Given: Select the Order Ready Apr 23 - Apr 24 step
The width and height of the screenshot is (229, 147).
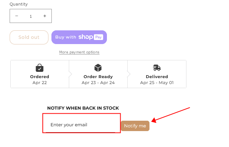Looking at the screenshot, I should [98, 74].
